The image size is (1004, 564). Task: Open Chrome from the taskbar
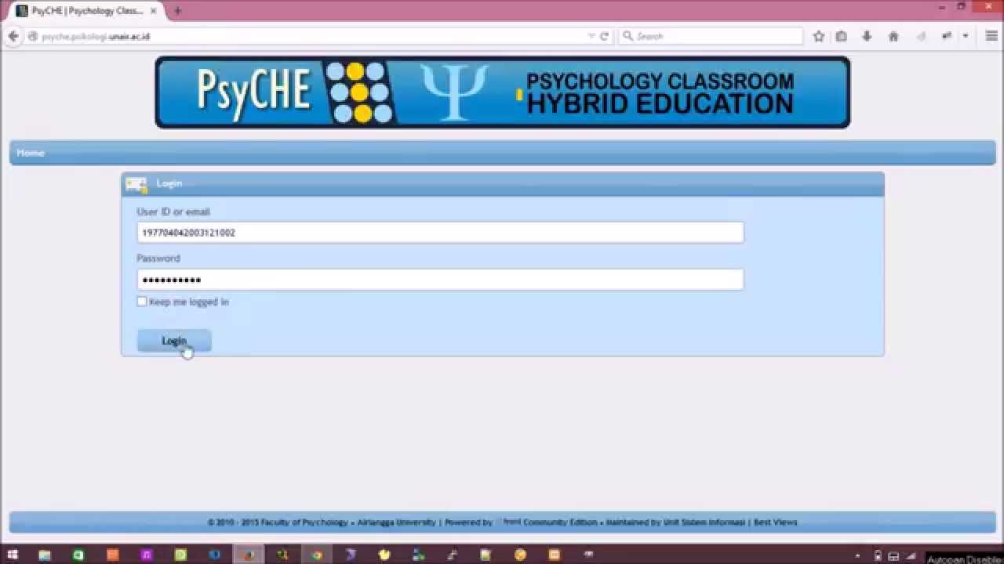pyautogui.click(x=317, y=555)
